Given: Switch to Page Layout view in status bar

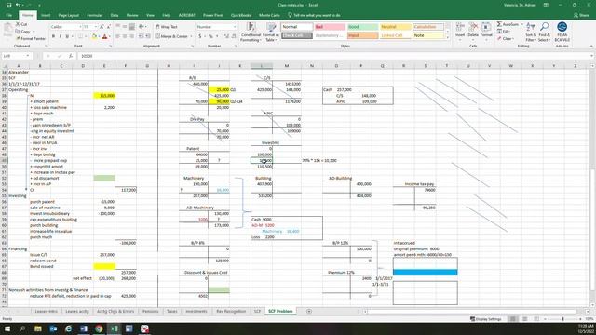Looking at the screenshot, I should tap(524, 319).
